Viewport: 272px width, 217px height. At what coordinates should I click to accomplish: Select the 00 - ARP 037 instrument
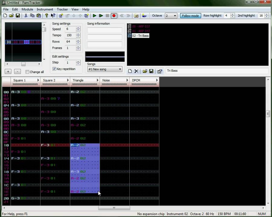[141, 27]
